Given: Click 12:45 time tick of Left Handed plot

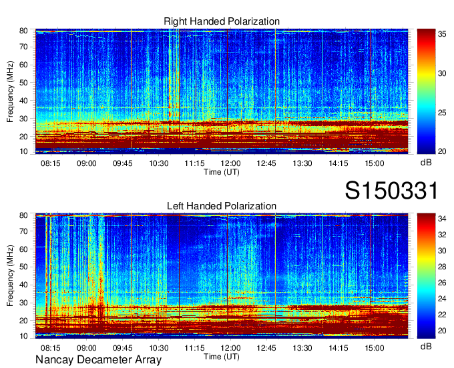Looking at the screenshot, I should 266,348.
